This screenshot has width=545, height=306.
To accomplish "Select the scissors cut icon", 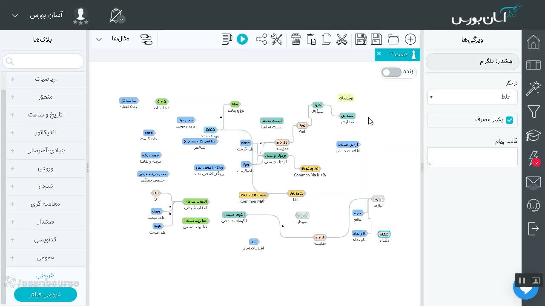I will [x=342, y=39].
